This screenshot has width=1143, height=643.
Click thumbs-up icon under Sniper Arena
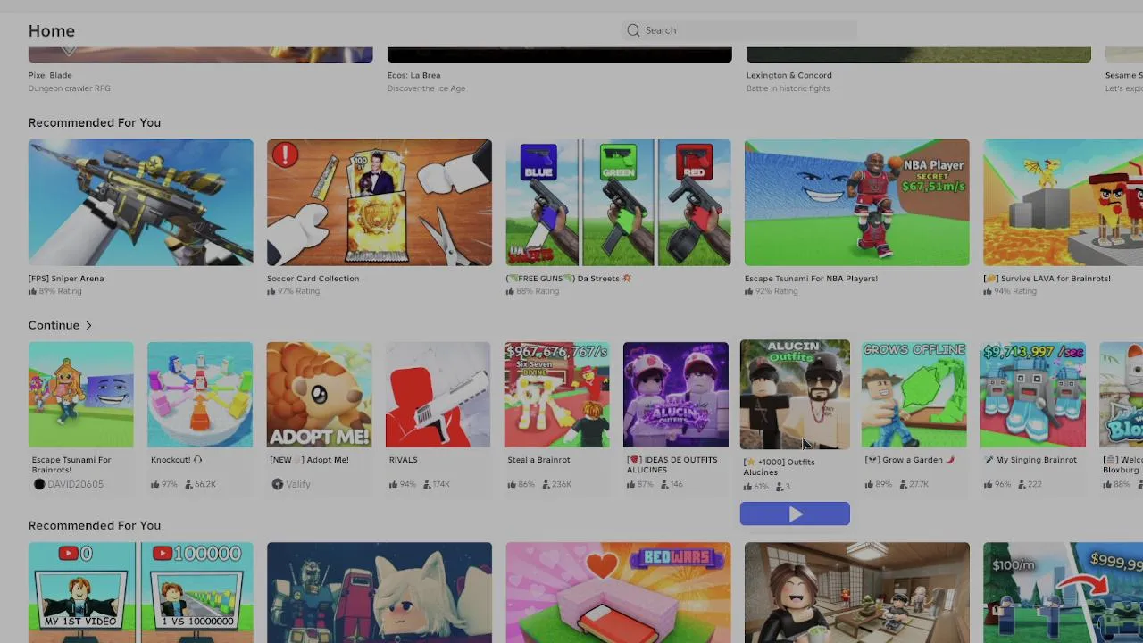pyautogui.click(x=33, y=291)
